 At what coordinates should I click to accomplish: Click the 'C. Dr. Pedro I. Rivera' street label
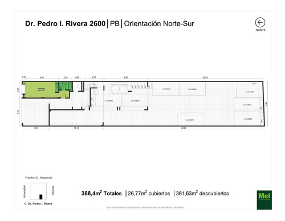[x=38, y=204]
